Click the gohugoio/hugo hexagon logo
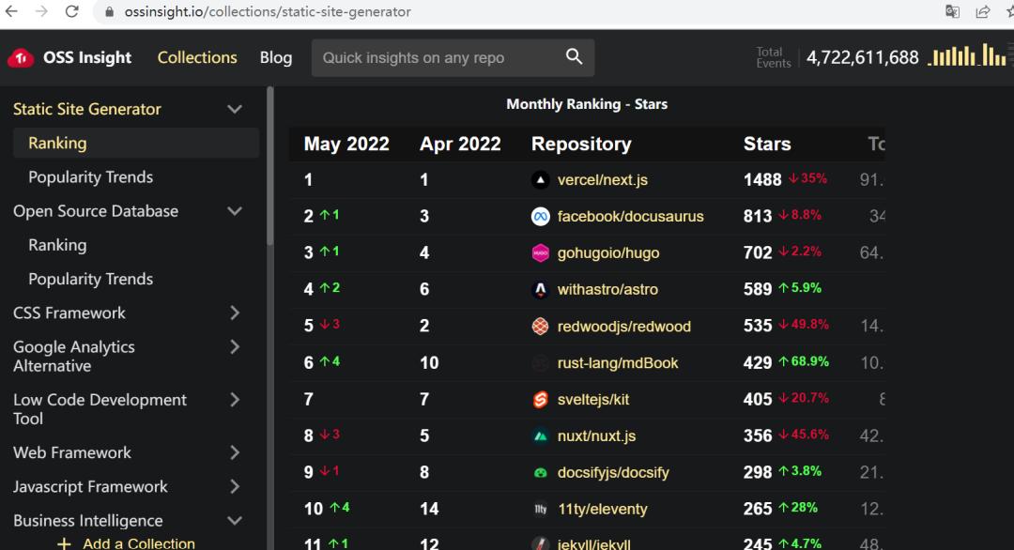 coord(540,252)
